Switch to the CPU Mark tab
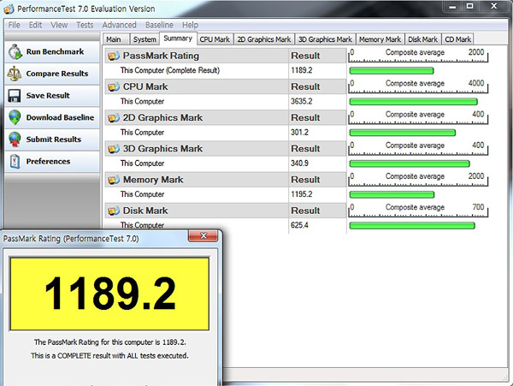The height and width of the screenshot is (386, 513). coord(215,39)
